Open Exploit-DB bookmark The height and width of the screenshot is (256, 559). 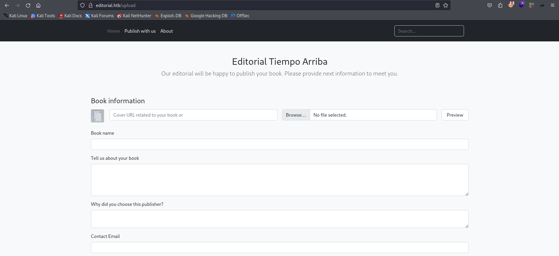[168, 16]
